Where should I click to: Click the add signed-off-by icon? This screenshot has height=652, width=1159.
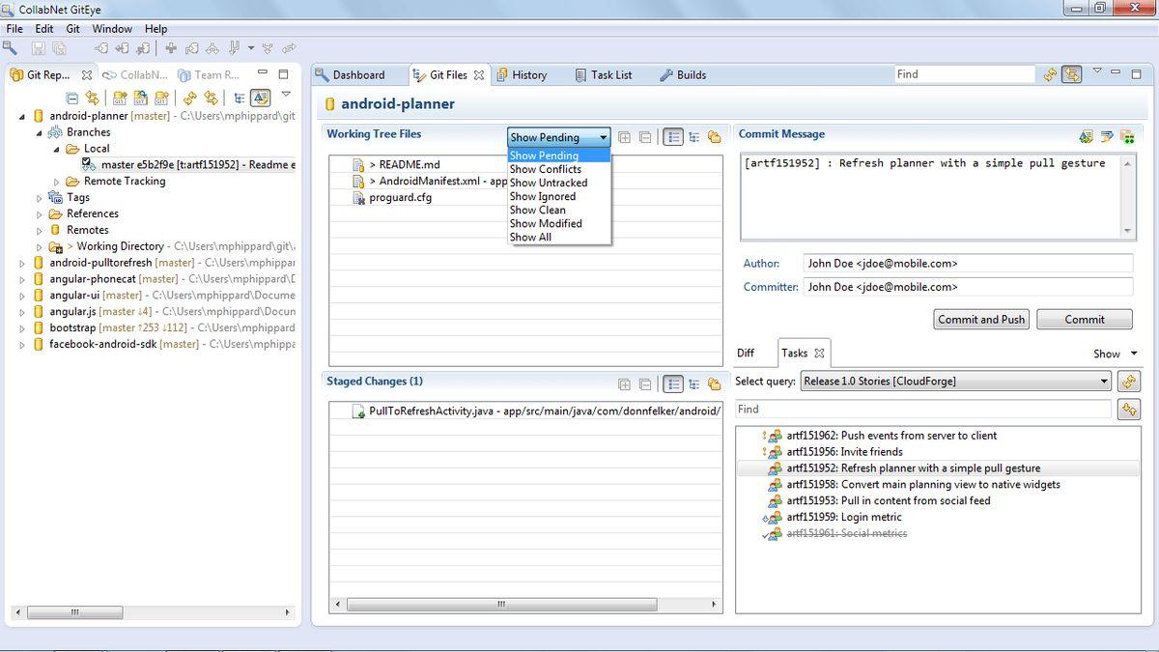1107,137
